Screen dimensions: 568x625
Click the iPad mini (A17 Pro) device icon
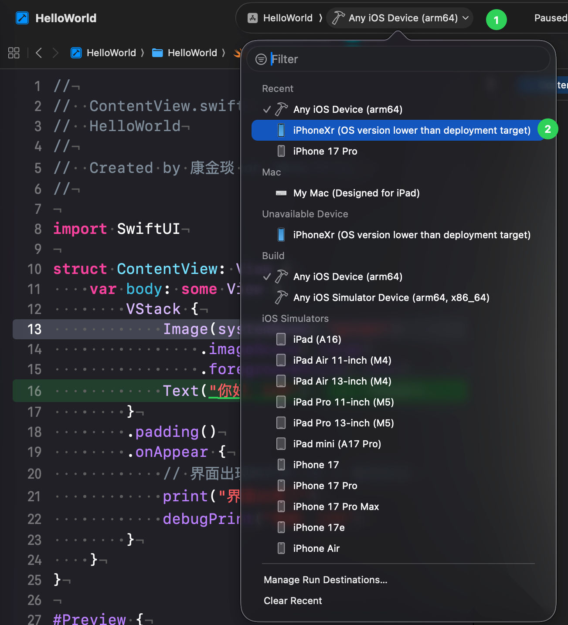coord(281,444)
